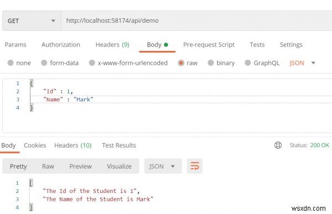Select x-www-form-urlencoded radio option
Viewport: 332px width, 214px height.
92,63
